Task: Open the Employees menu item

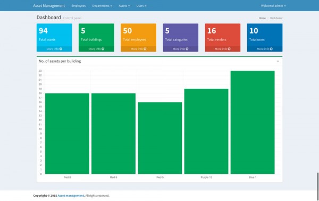Action: (79, 6)
